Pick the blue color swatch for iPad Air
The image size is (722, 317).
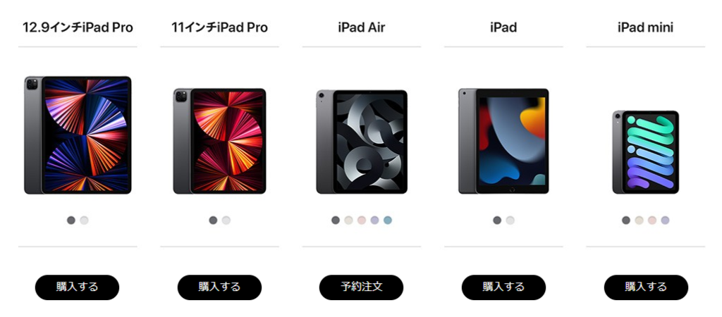[388, 220]
